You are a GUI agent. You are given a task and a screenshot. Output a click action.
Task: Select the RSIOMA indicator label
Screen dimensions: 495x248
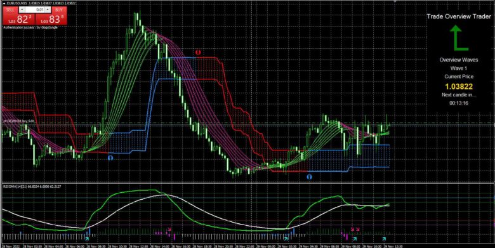(32, 186)
